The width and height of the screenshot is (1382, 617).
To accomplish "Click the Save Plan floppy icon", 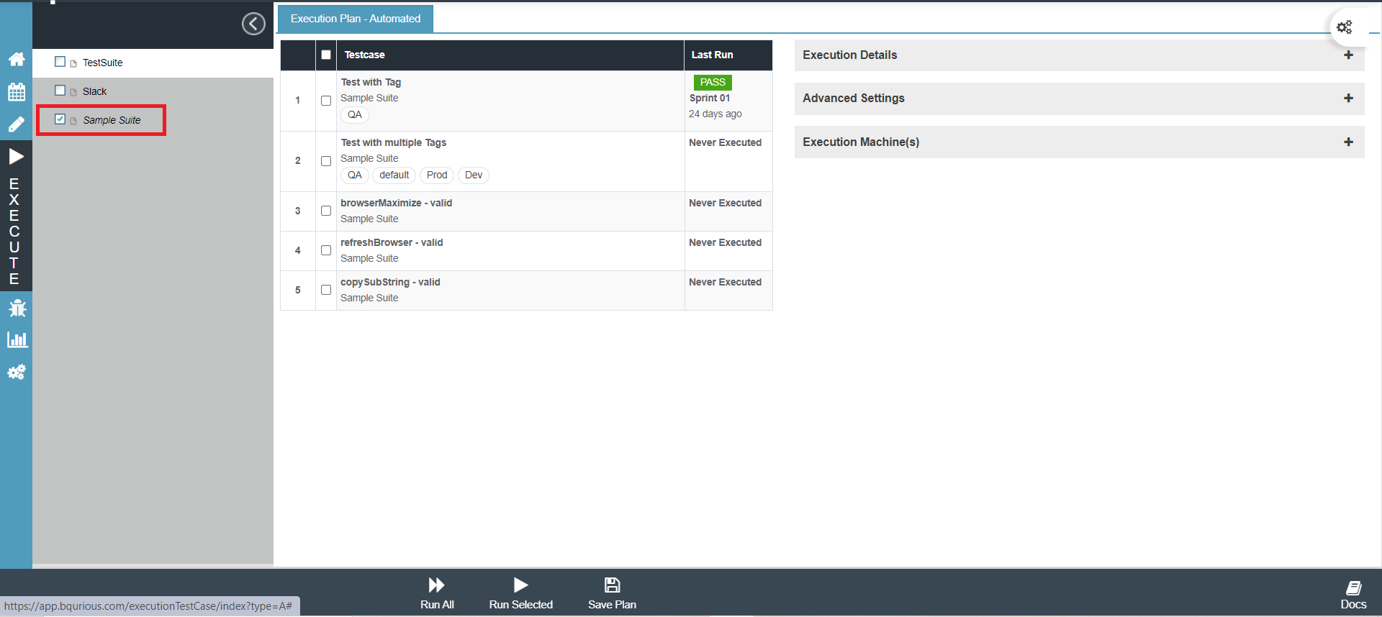I will tap(612, 585).
